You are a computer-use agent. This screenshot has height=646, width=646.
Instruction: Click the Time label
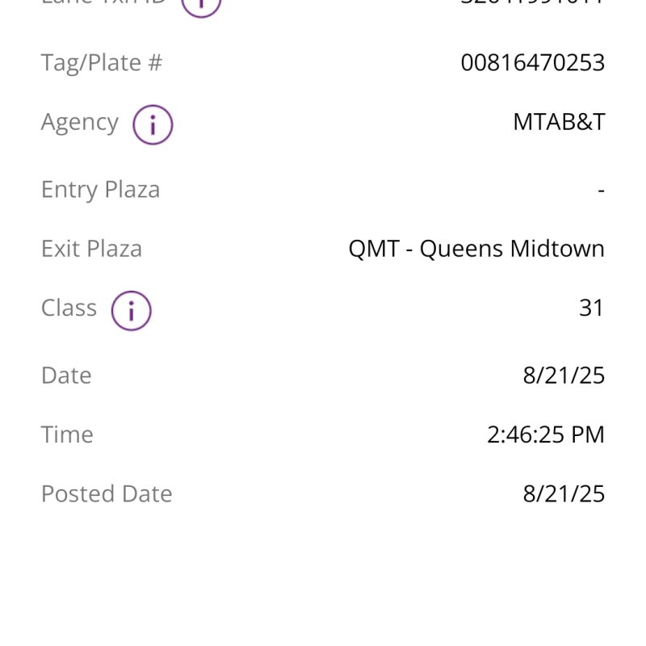pos(67,434)
